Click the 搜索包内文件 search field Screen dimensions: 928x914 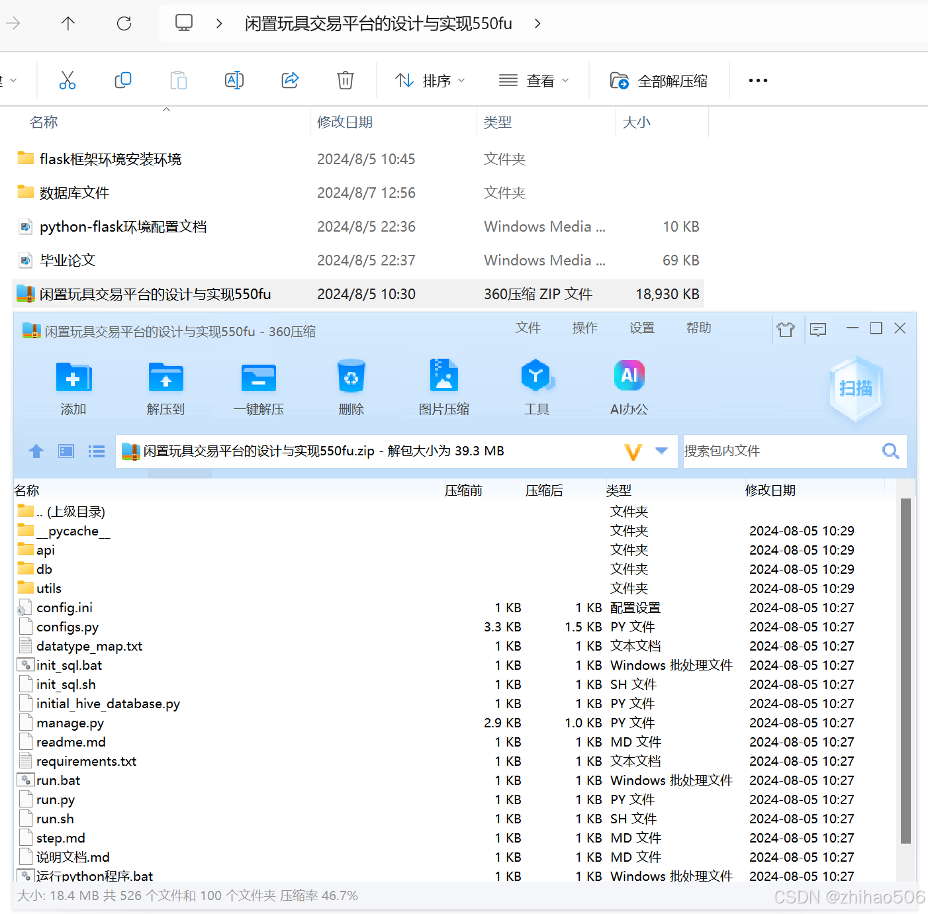coord(781,451)
